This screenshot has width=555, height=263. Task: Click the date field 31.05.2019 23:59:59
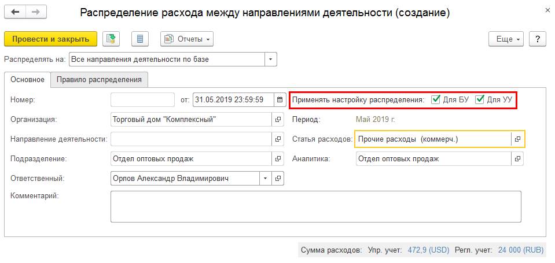click(x=234, y=99)
